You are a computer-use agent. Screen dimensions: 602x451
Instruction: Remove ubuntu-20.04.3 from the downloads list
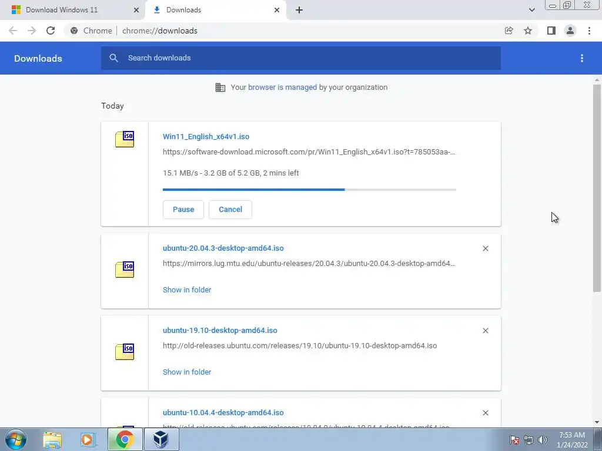[485, 248]
